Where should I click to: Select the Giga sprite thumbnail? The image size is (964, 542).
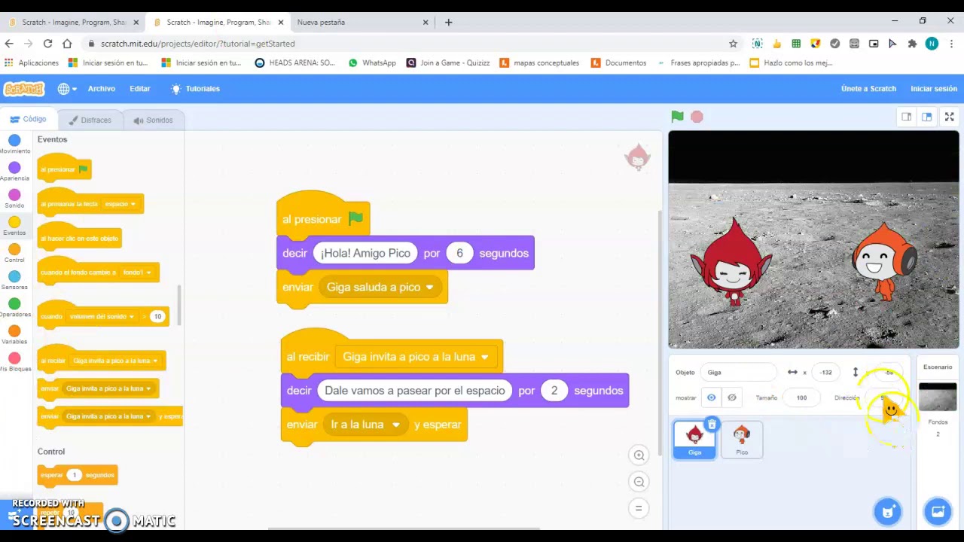coord(694,438)
